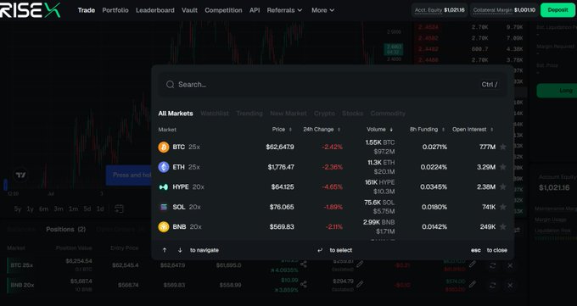Image resolution: width=577 pixels, height=306 pixels.
Task: Sort markets by Volume column
Action: click(x=380, y=130)
